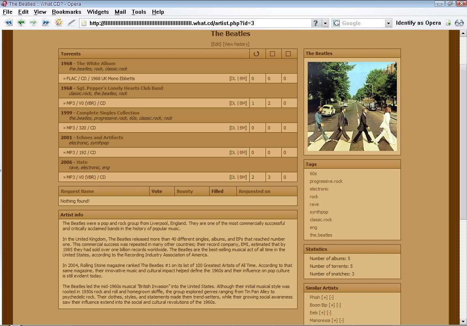Screen dimensions: 467x326
Task: Click inside the Google search field
Action: coord(362,23)
